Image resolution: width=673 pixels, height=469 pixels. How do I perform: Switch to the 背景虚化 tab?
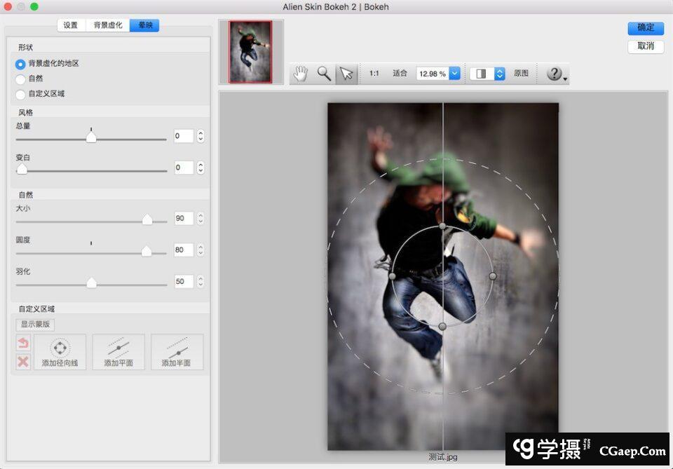point(108,25)
